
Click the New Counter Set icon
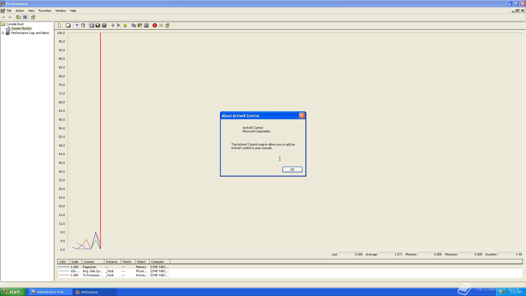tap(59, 25)
